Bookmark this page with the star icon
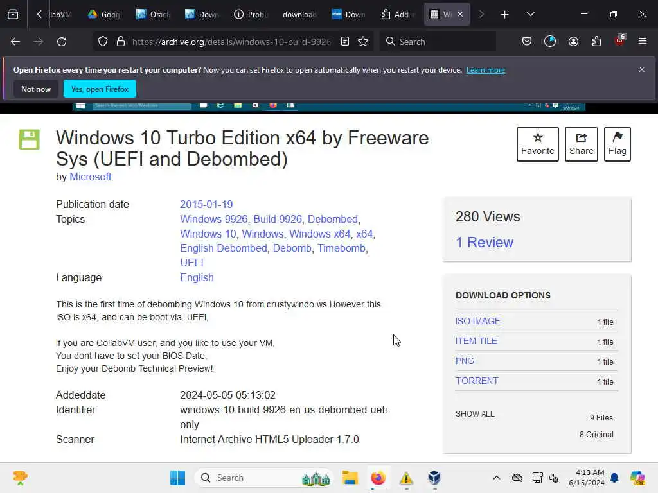 point(363,42)
